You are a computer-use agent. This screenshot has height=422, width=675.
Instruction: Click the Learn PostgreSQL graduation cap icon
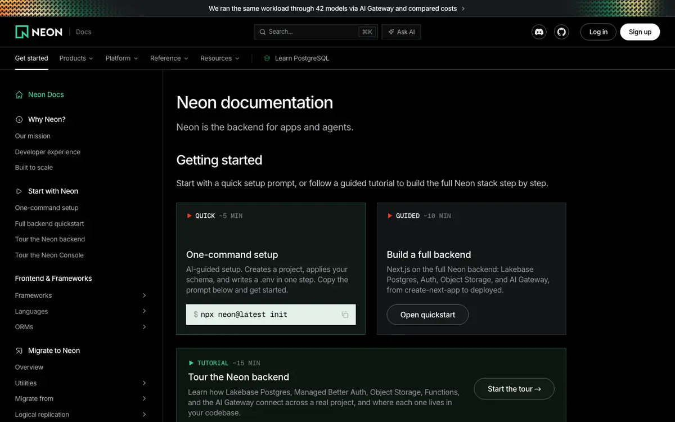(267, 59)
